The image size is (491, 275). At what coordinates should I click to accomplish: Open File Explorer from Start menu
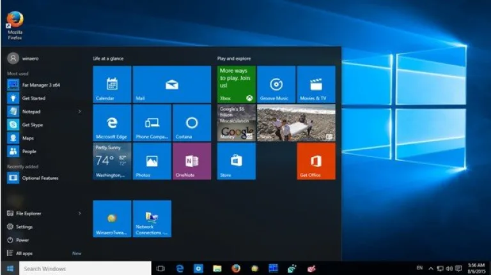pos(24,214)
